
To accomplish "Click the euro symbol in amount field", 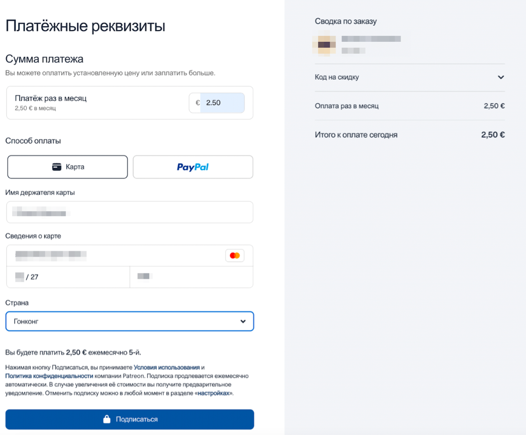I will tap(198, 103).
